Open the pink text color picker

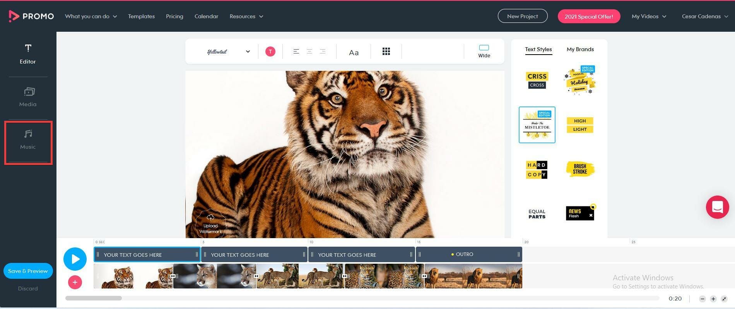(270, 51)
